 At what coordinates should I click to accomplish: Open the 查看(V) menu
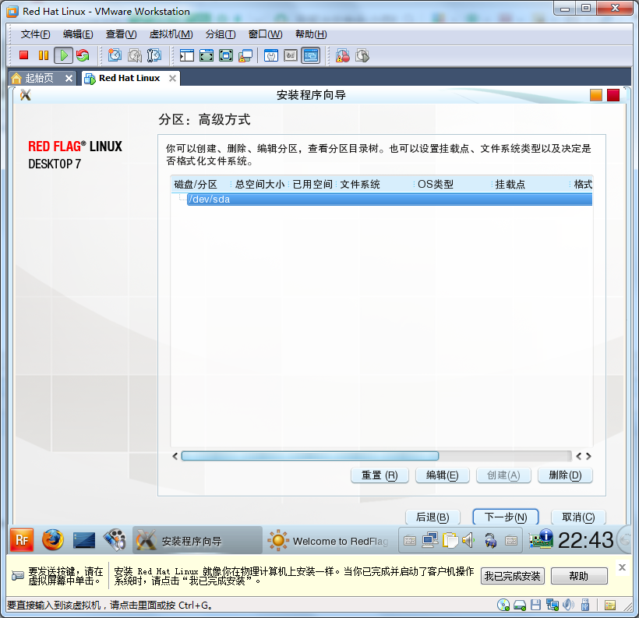(121, 34)
